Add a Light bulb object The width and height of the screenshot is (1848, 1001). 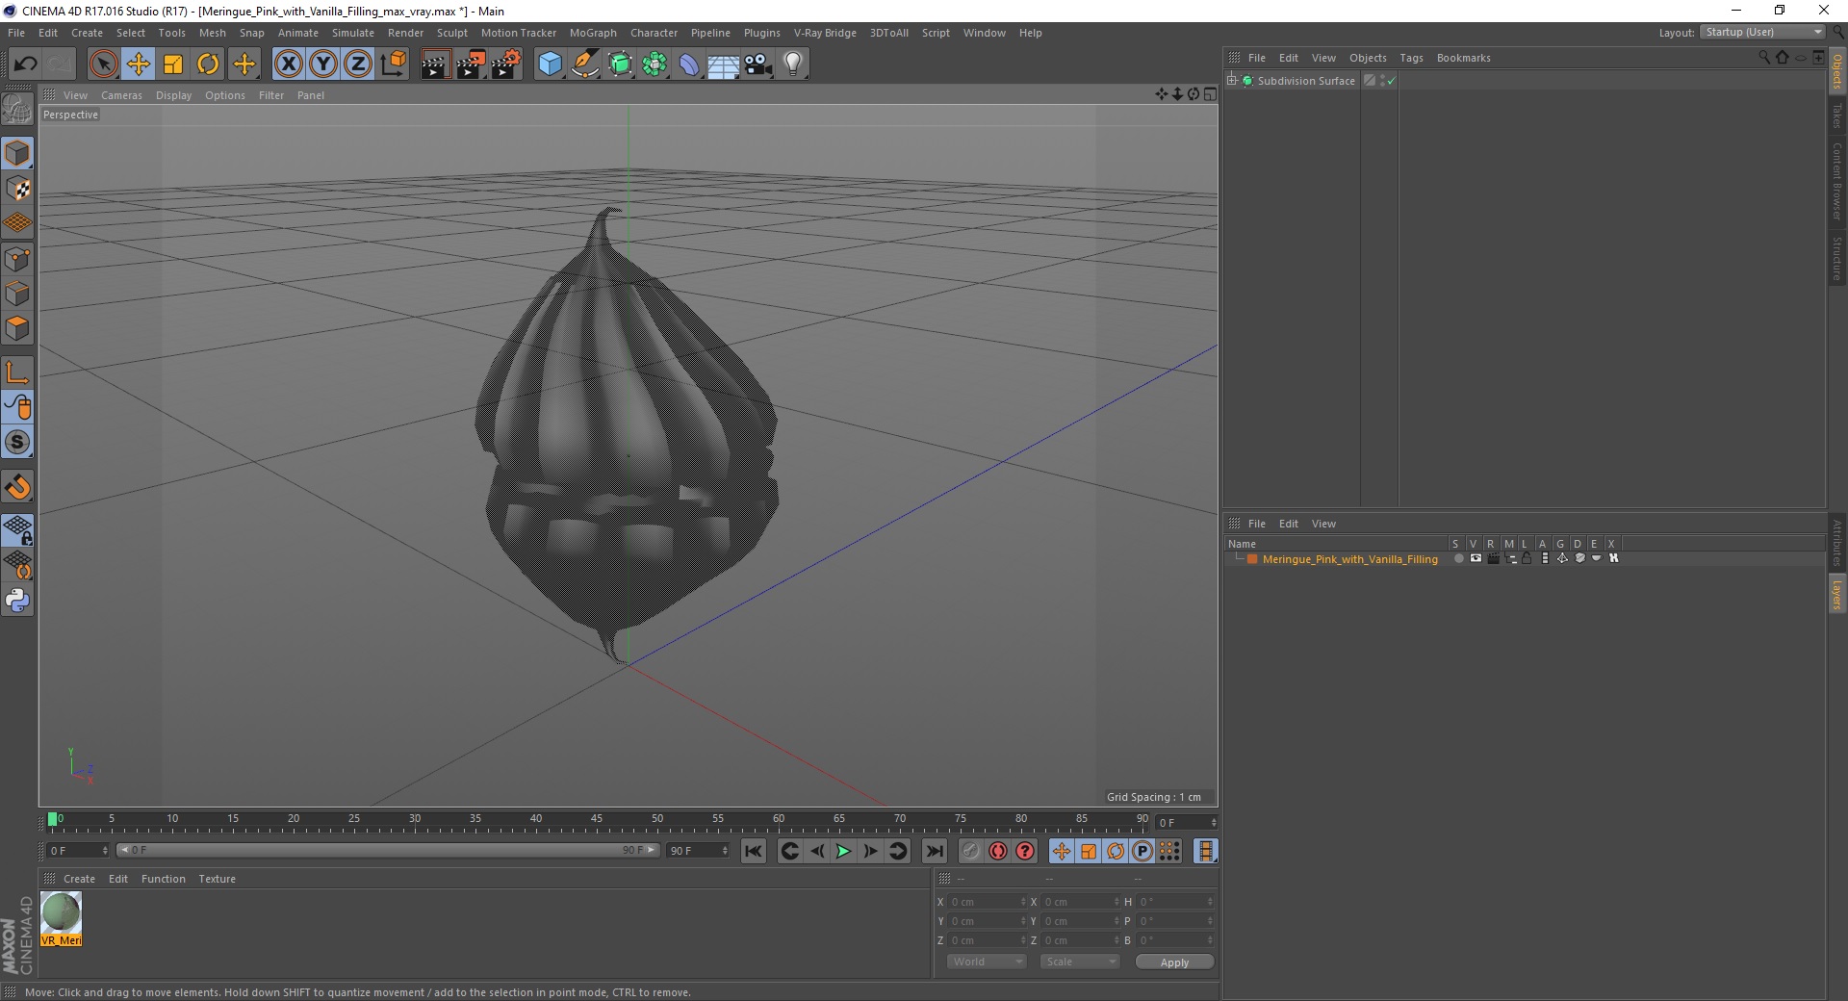[x=793, y=64]
